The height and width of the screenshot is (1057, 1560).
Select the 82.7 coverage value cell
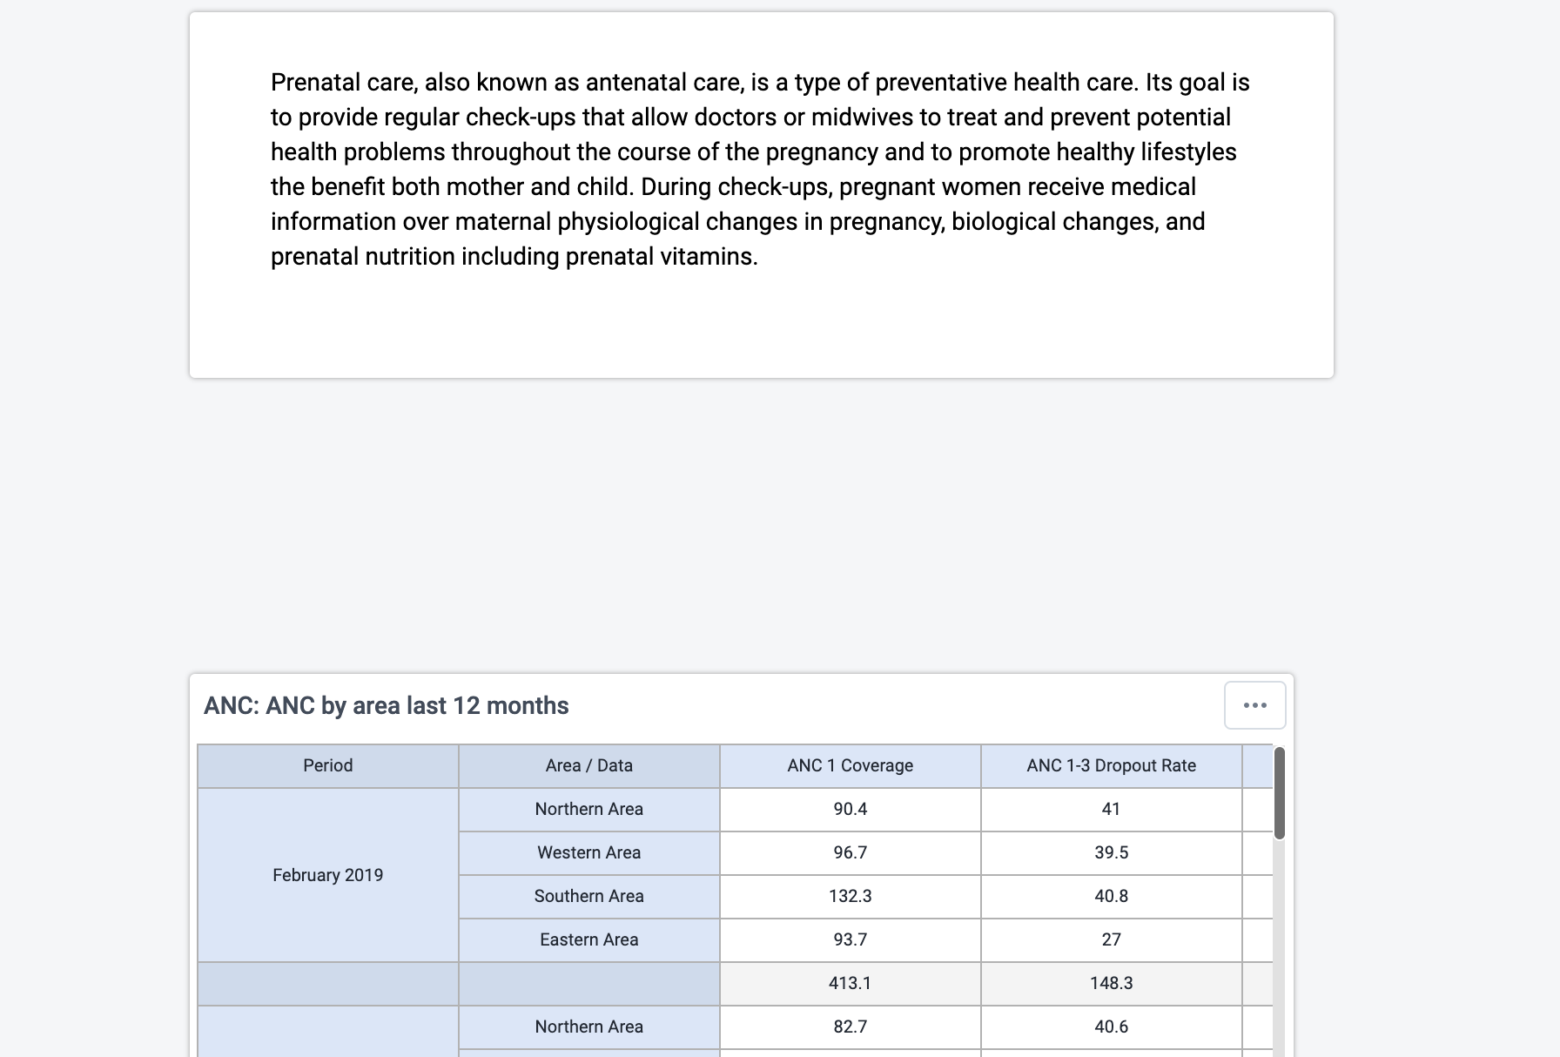[851, 1027]
